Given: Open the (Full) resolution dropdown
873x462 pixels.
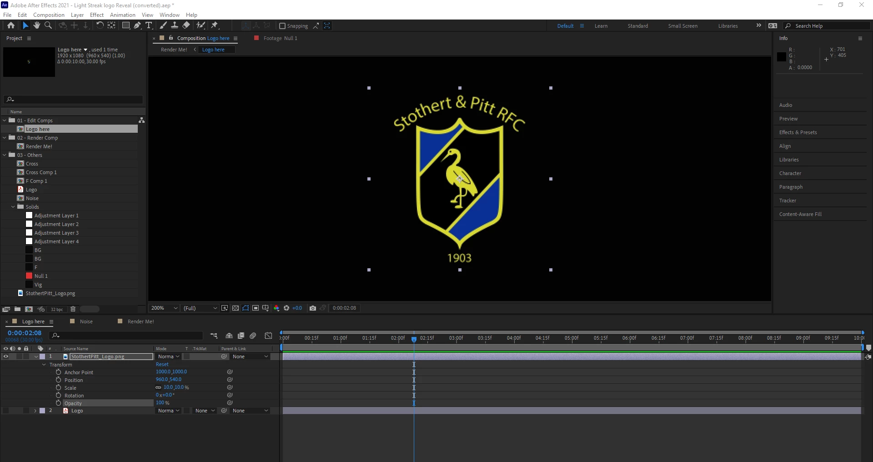Looking at the screenshot, I should pos(200,308).
